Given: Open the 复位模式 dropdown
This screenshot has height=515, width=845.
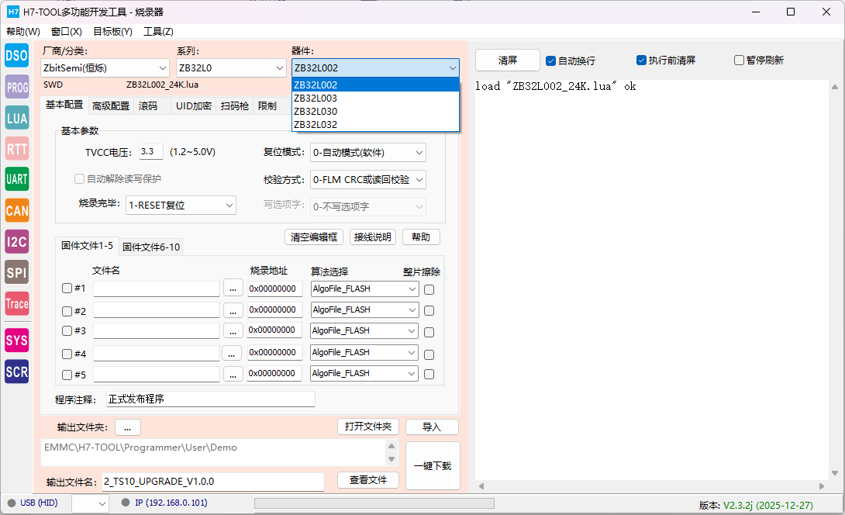Looking at the screenshot, I should click(x=367, y=153).
